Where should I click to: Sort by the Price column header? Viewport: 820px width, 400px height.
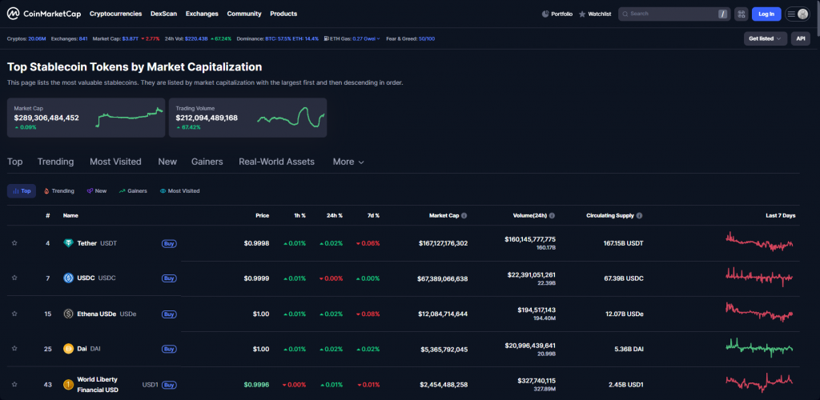coord(263,215)
